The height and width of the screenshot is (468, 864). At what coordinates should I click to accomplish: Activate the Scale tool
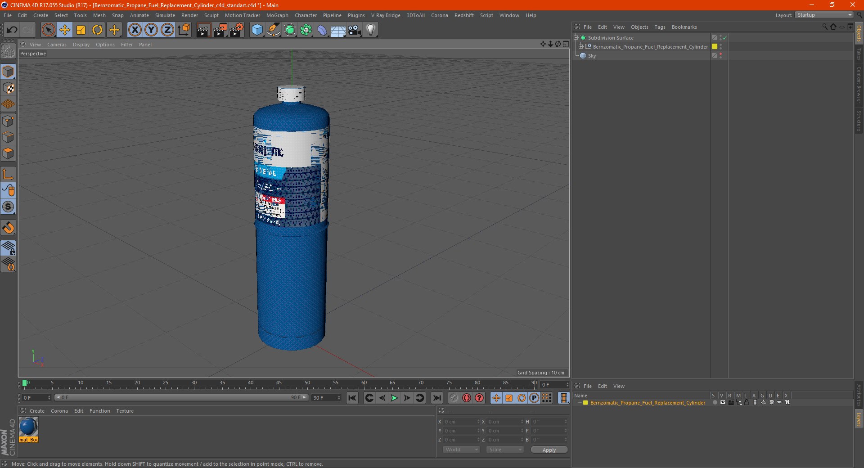(81, 30)
